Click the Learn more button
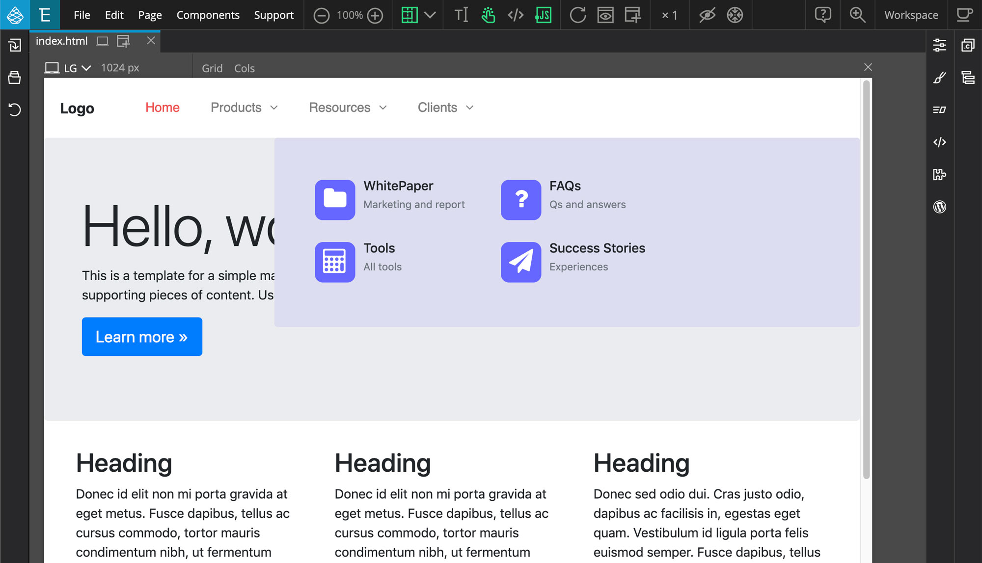 pos(142,337)
